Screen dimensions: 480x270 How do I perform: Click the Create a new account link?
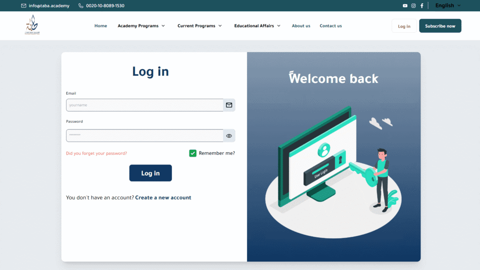pos(163,197)
